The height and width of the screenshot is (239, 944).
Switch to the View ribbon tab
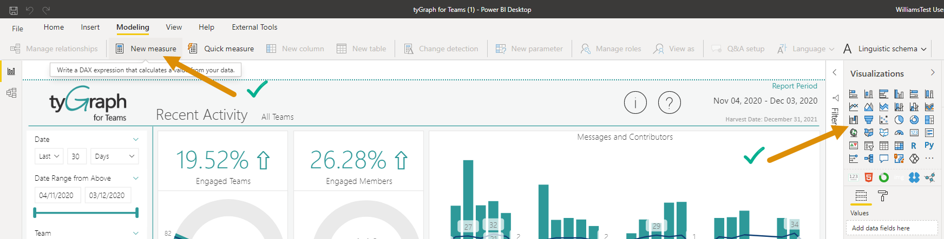tap(174, 27)
